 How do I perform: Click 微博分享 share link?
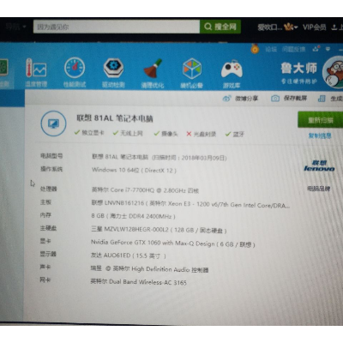[246, 99]
